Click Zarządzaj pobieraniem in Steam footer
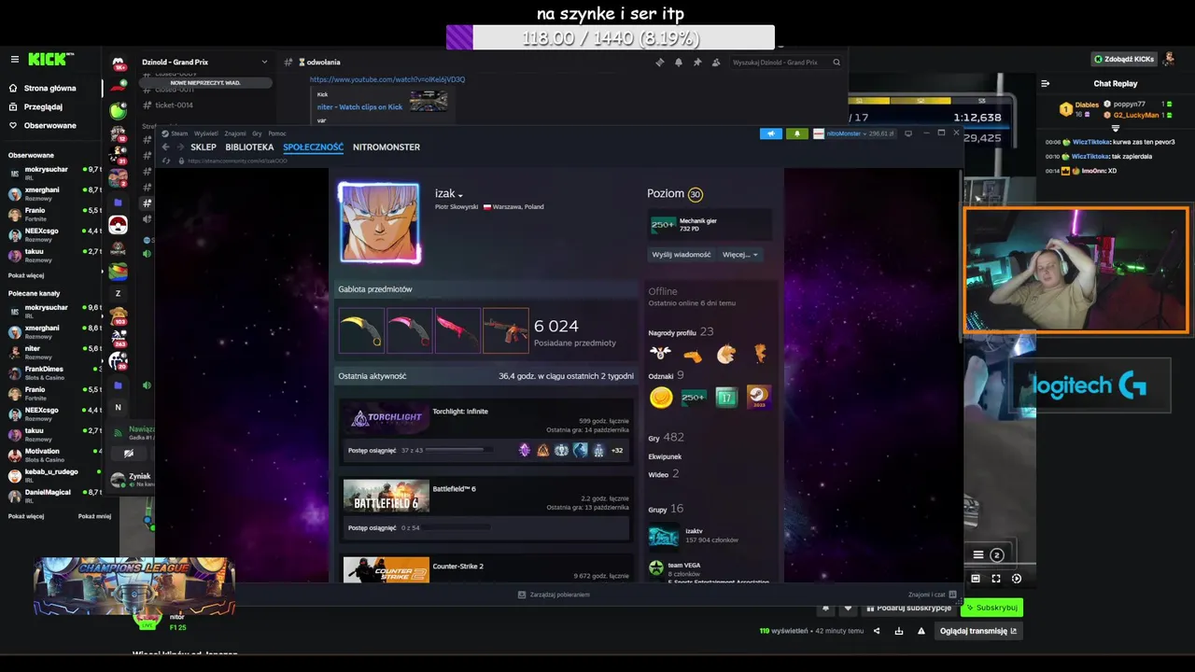1195x672 pixels. click(555, 595)
